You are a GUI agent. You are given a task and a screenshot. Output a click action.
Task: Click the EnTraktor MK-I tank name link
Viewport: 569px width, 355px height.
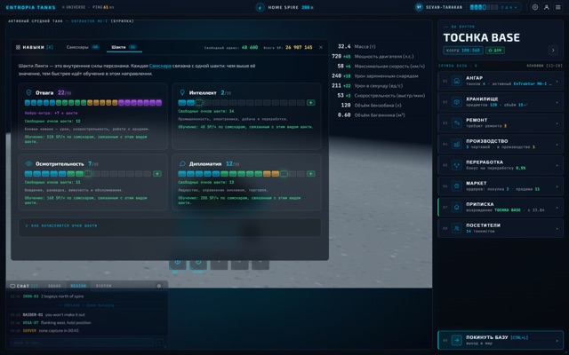[532, 84]
